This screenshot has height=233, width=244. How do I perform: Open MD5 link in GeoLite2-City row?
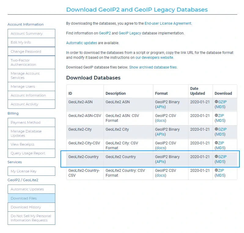pyautogui.click(x=220, y=134)
